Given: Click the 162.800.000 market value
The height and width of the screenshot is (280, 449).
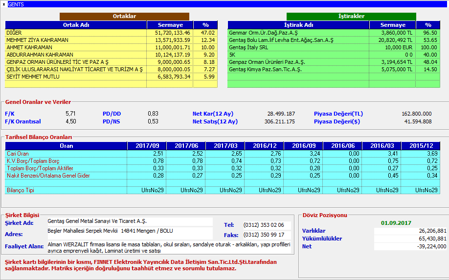Looking at the screenshot, I should (x=416, y=114).
